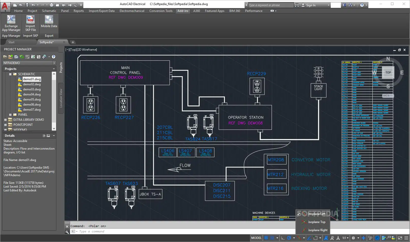Screen dimensions: 410x242
Task: Open the Exchange App Manager
Action: pyautogui.click(x=11, y=23)
